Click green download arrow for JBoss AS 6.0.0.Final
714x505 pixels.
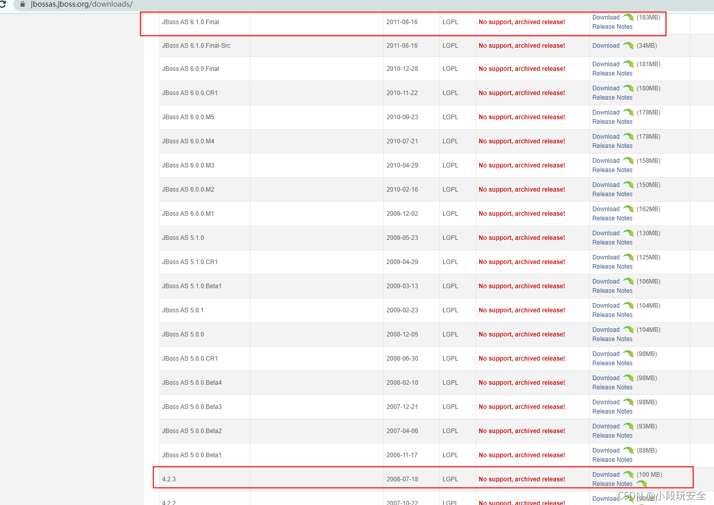coord(628,64)
